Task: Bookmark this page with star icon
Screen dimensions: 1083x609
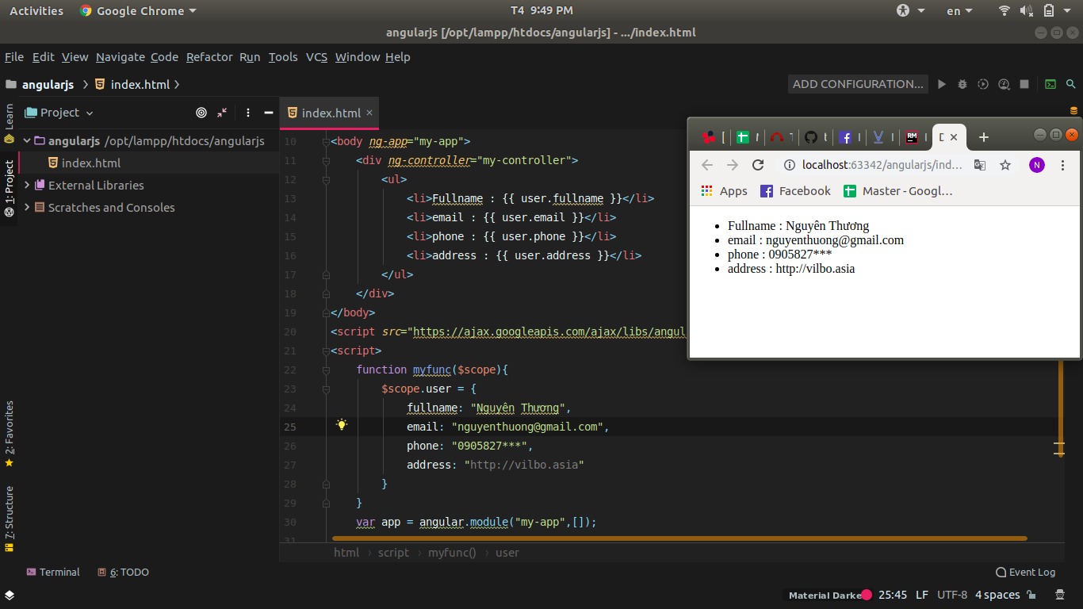Action: click(1005, 165)
